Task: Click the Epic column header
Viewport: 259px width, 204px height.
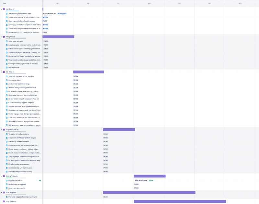Action: coord(5,3)
